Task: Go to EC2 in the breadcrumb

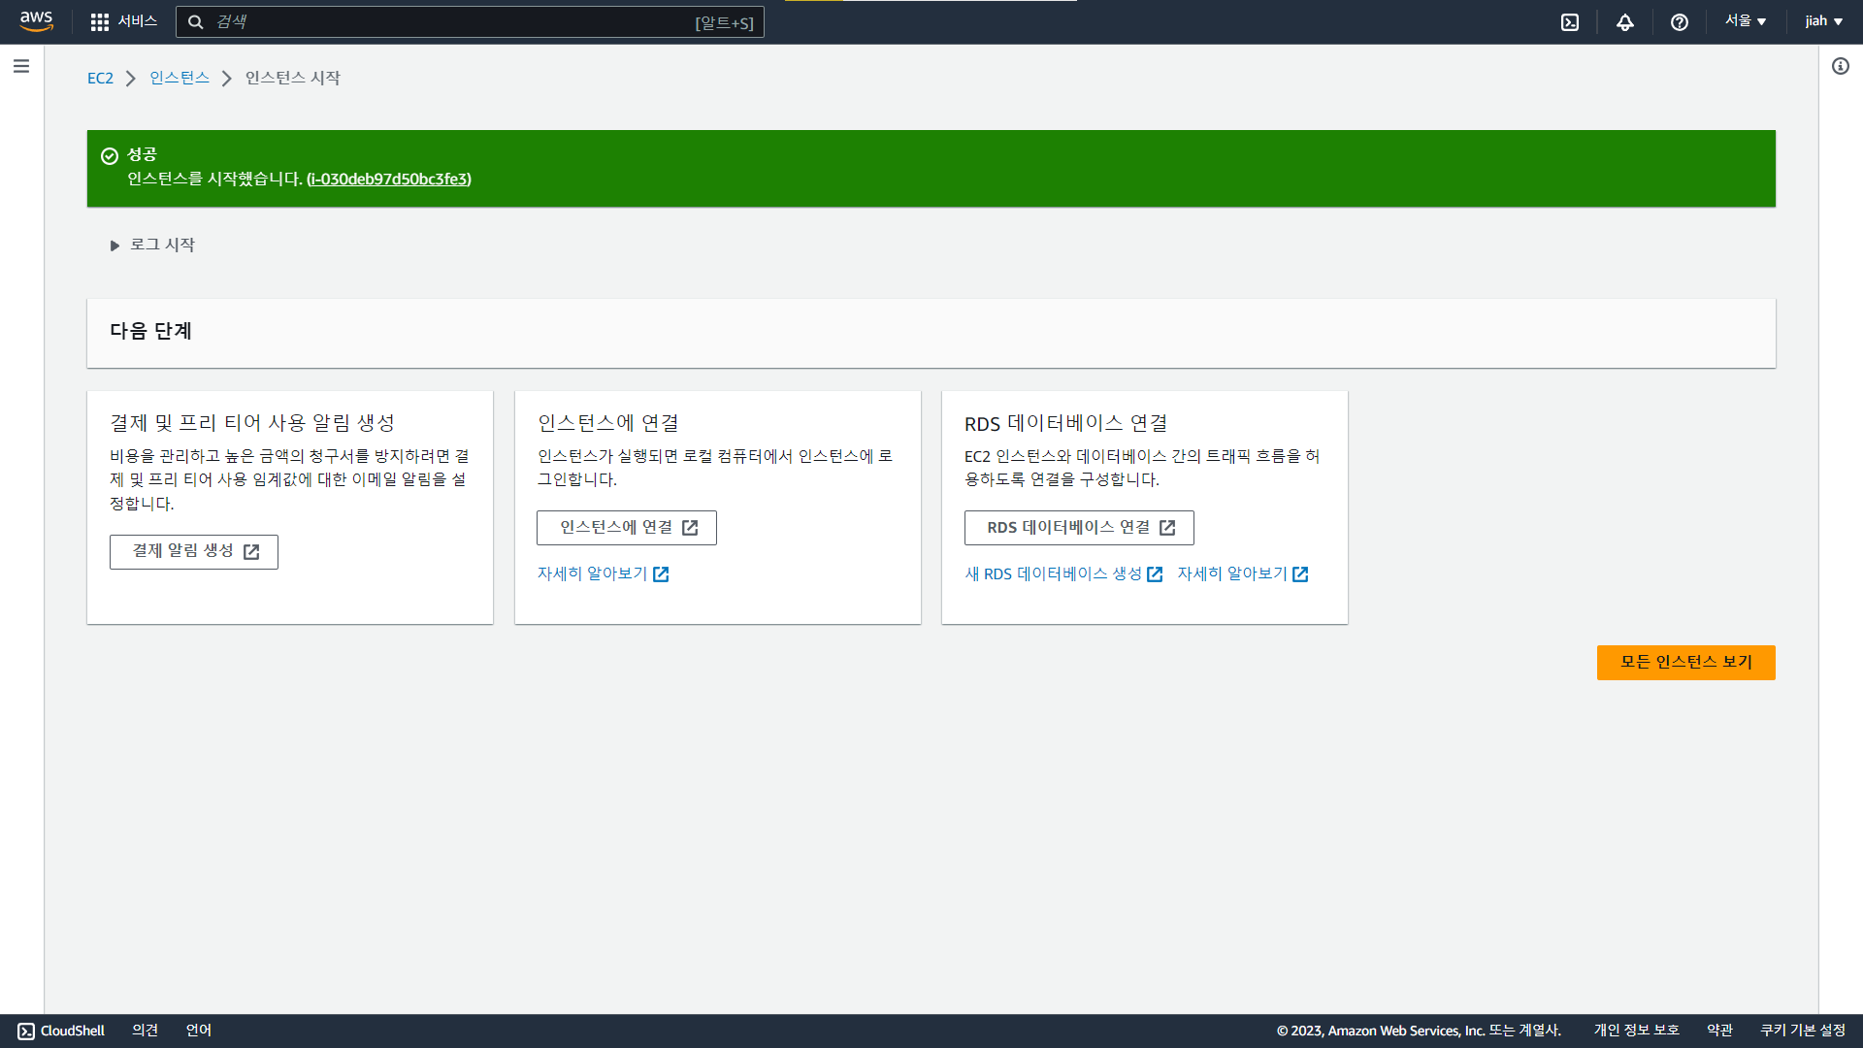Action: (x=100, y=79)
